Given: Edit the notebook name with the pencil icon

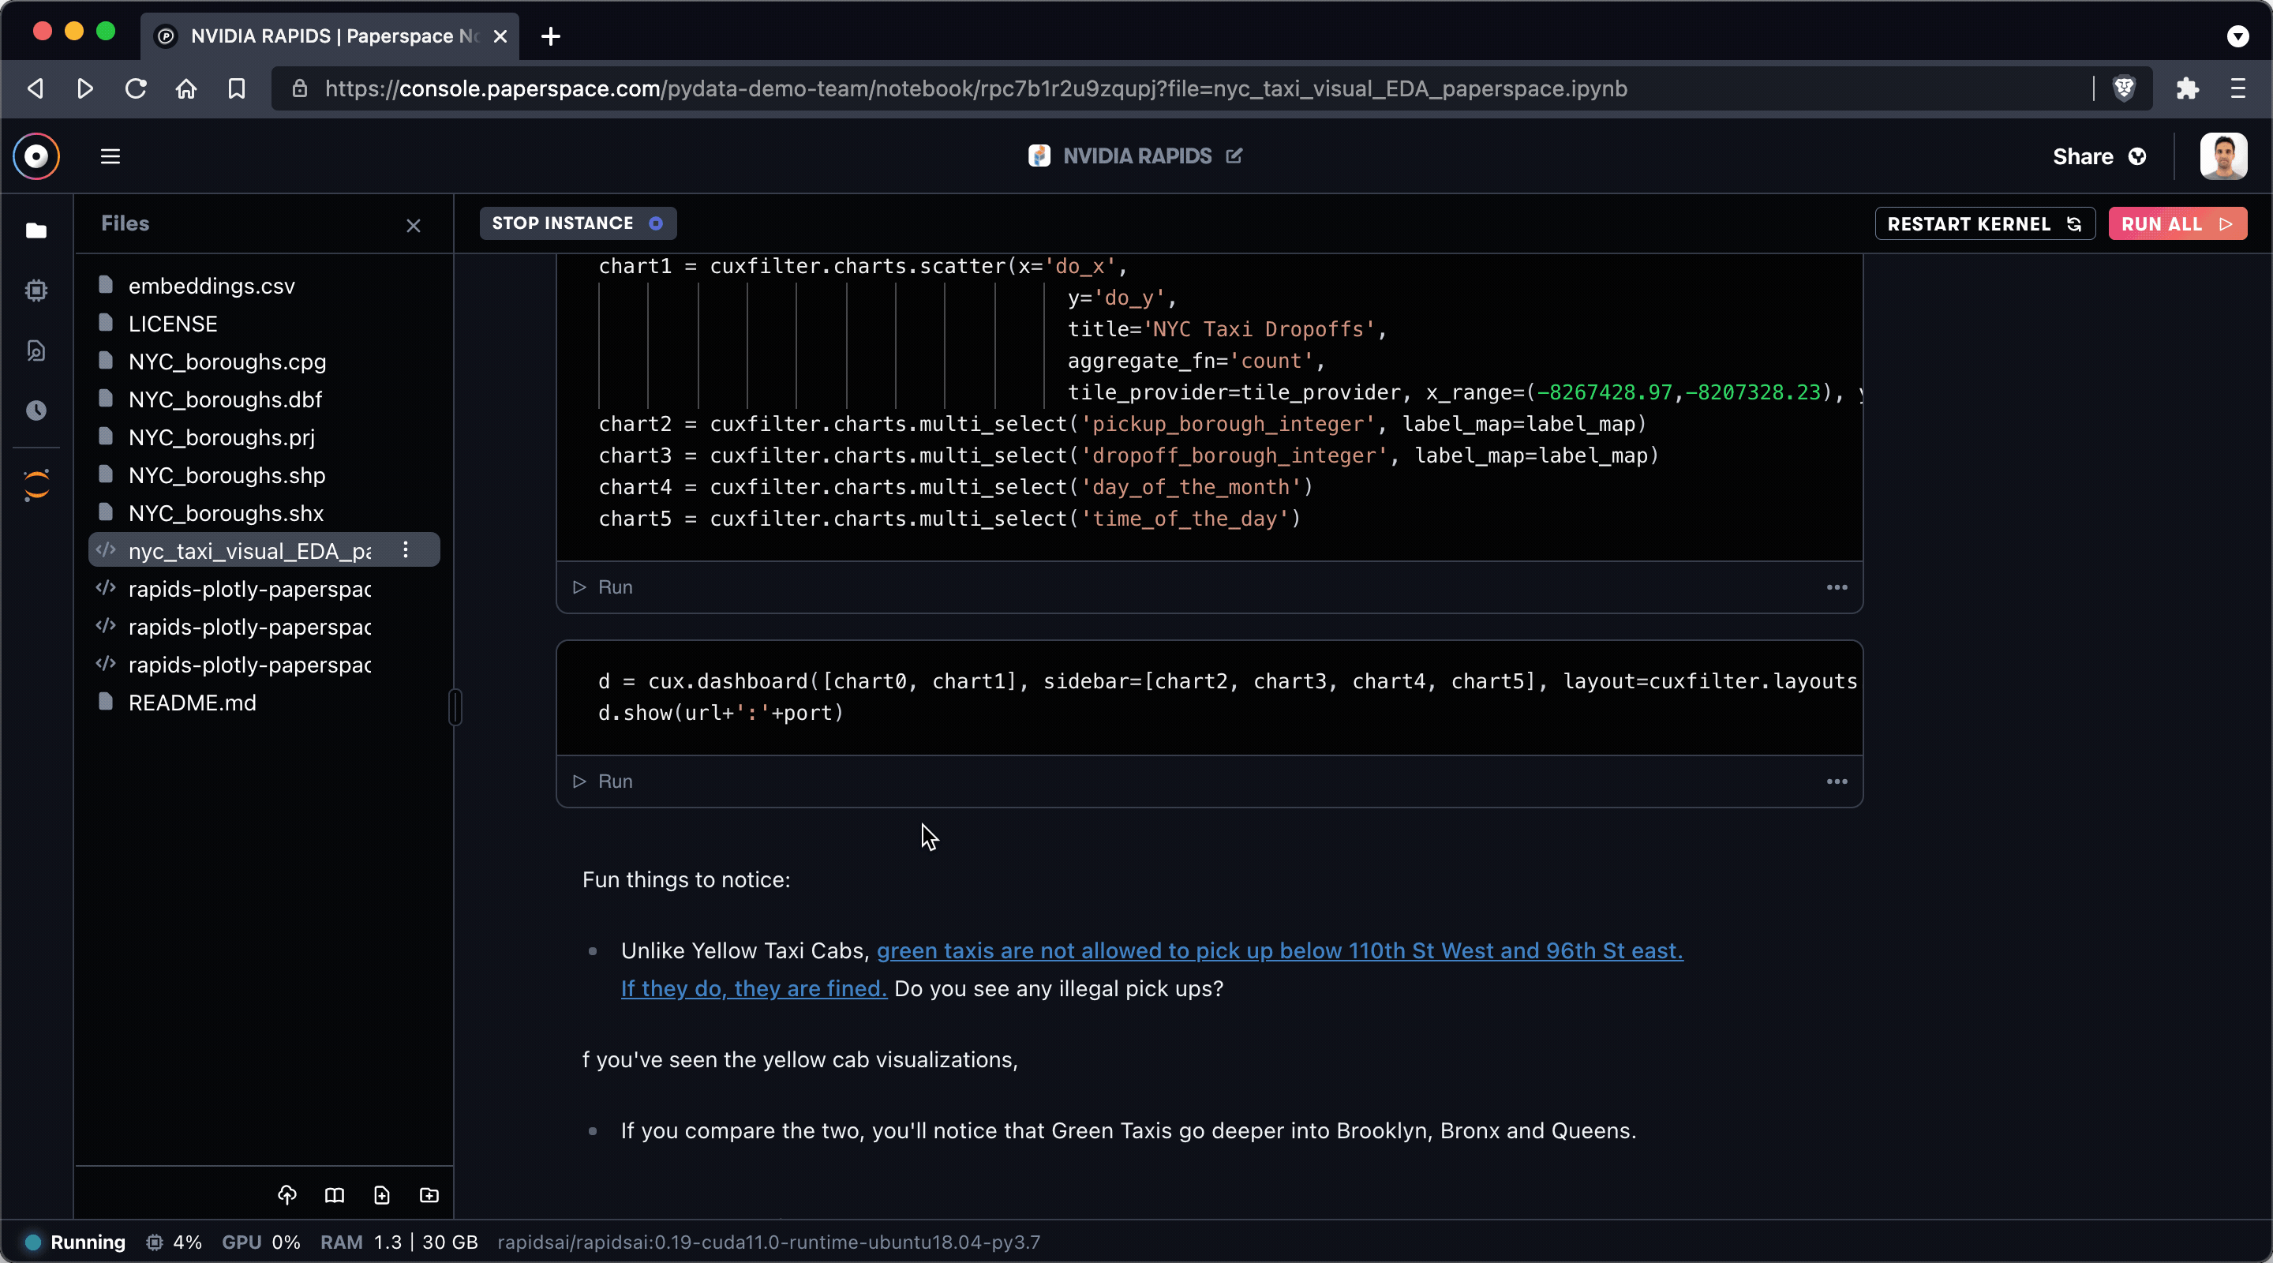Looking at the screenshot, I should pos(1234,156).
